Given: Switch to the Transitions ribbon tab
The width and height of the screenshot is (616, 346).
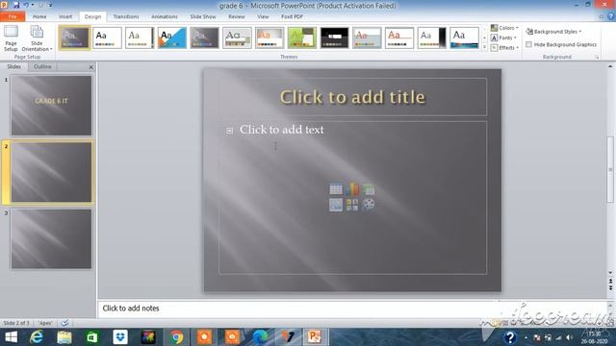Looking at the screenshot, I should (x=126, y=16).
